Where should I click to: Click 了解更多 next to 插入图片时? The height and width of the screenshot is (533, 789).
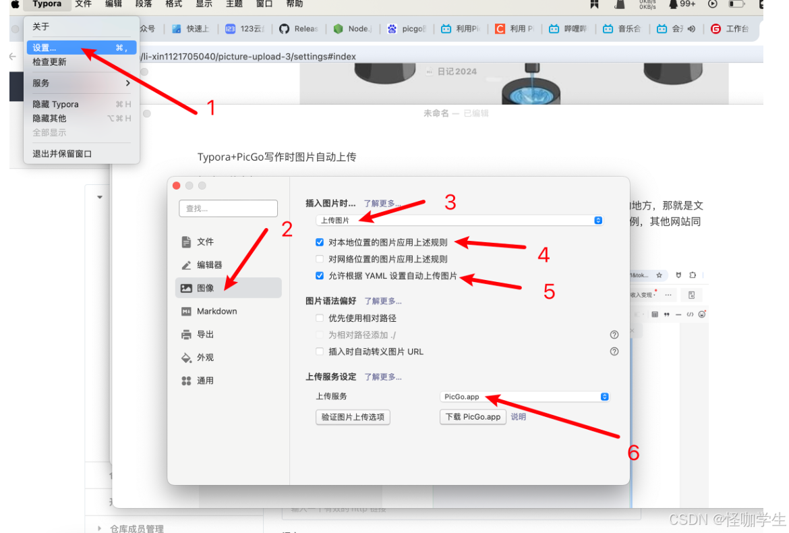[x=382, y=203]
